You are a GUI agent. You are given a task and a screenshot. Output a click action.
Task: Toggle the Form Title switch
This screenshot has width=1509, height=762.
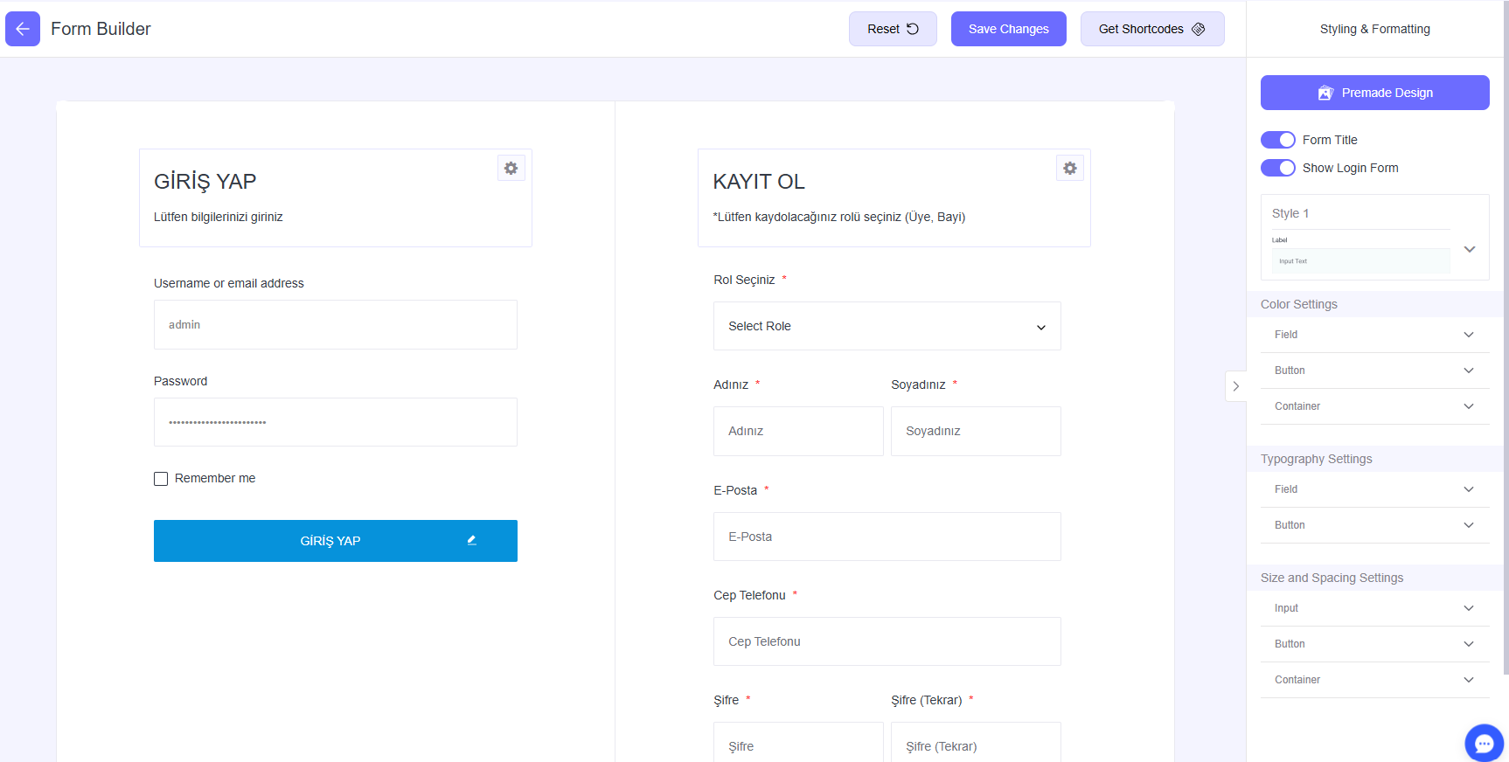1278,140
